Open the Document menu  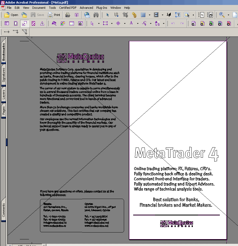39,8
